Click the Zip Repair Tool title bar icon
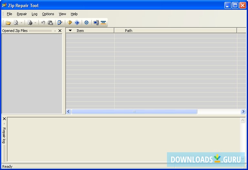 coord(4,5)
